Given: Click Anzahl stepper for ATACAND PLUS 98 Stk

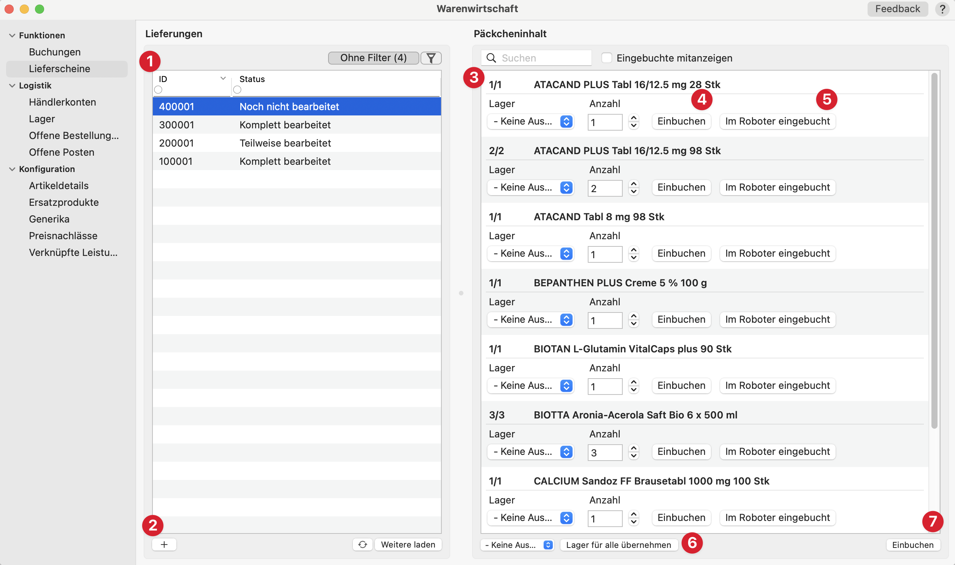Looking at the screenshot, I should 633,188.
